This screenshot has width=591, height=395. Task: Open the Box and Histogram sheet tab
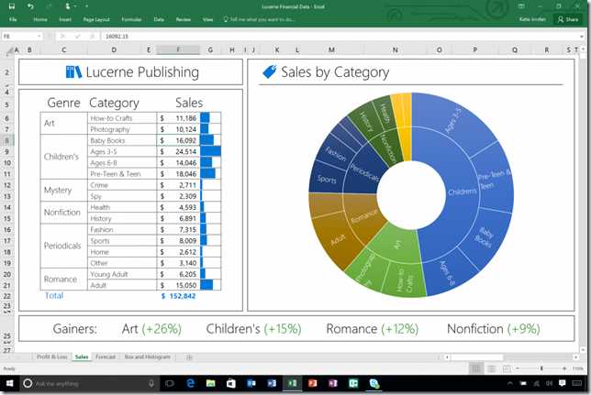tap(148, 357)
